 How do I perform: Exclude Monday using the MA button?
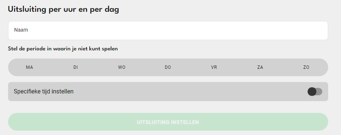point(29,67)
